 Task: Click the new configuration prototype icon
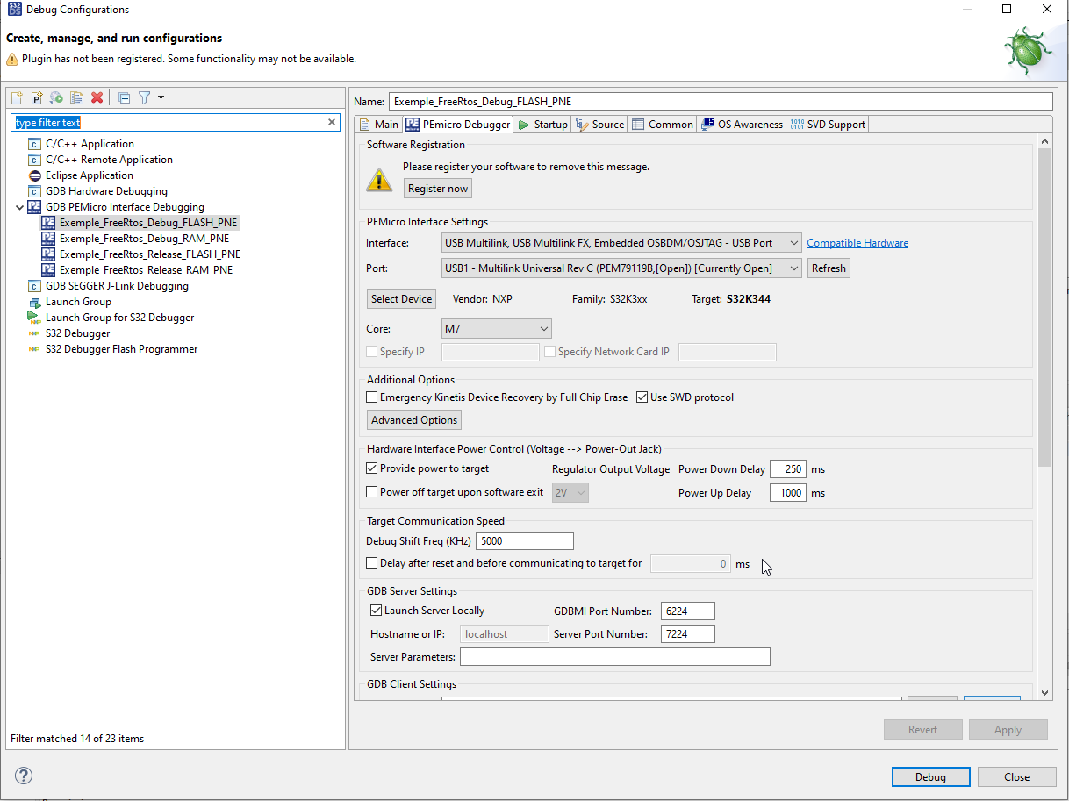(35, 97)
